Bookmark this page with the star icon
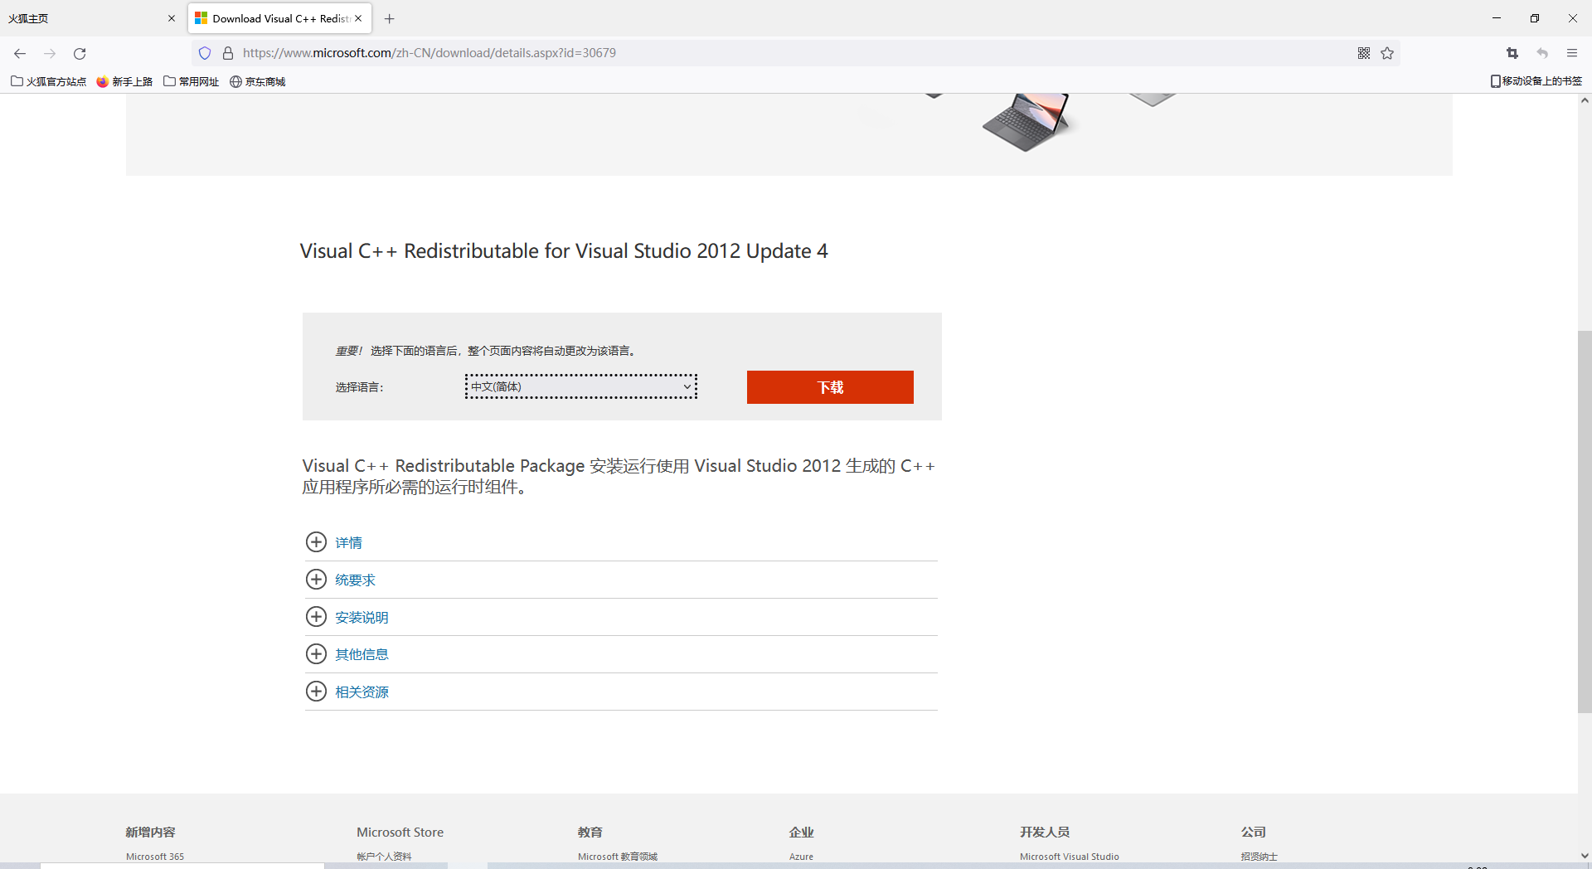 point(1387,53)
